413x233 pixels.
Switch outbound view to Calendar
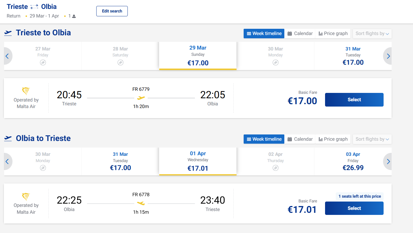point(300,34)
